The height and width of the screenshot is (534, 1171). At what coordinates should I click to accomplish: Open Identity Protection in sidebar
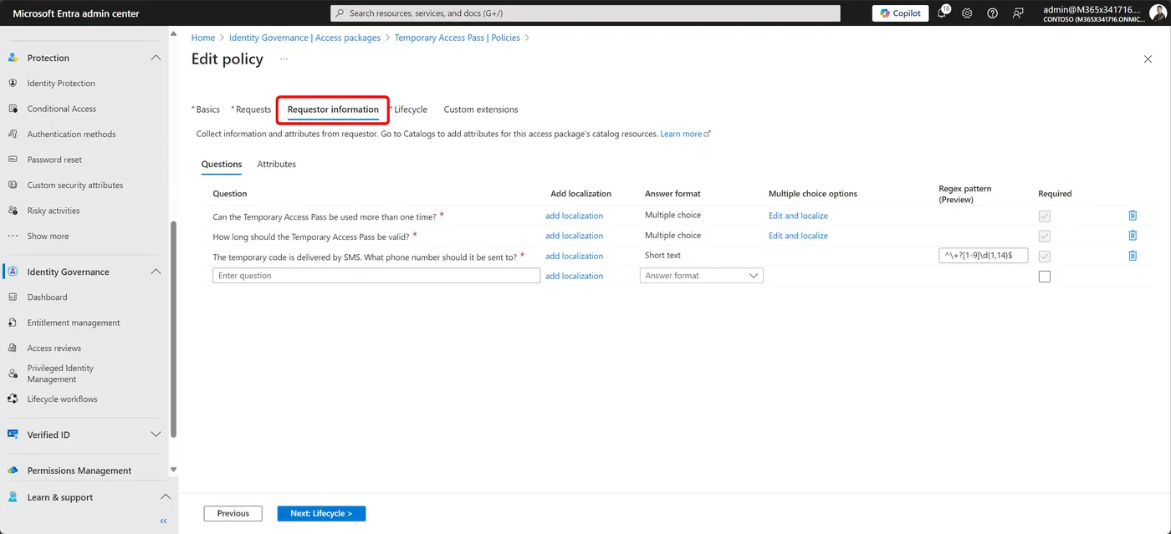point(61,84)
